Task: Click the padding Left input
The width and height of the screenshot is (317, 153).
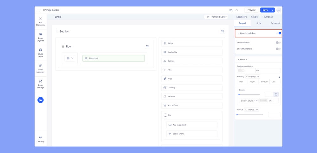Action: tap(275, 81)
